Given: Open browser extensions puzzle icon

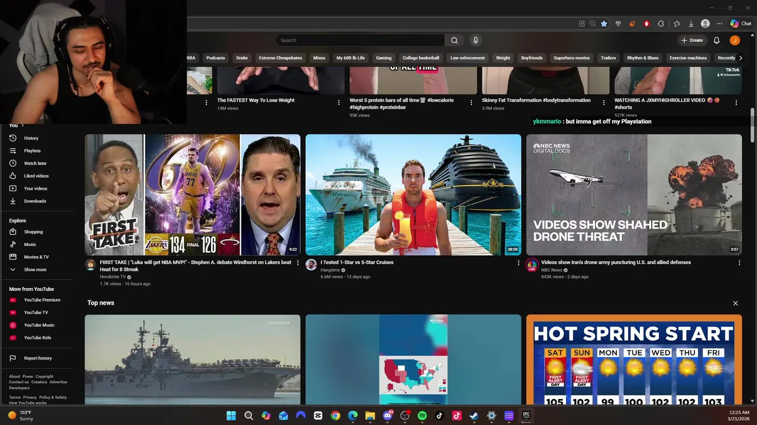Looking at the screenshot, I should (661, 24).
